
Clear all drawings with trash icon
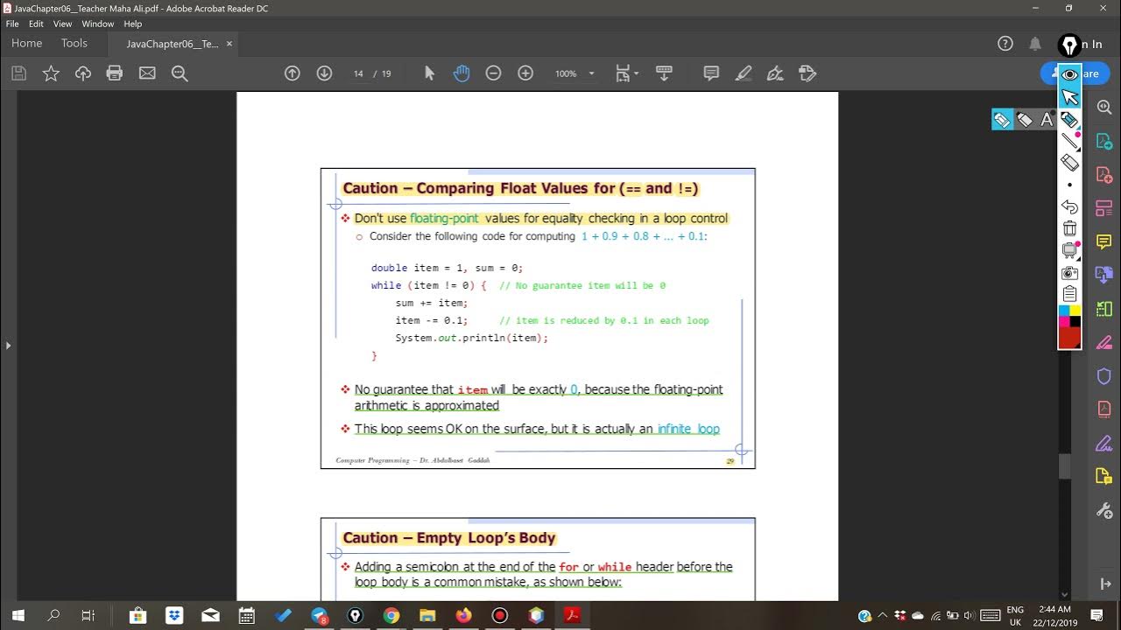[x=1069, y=228]
